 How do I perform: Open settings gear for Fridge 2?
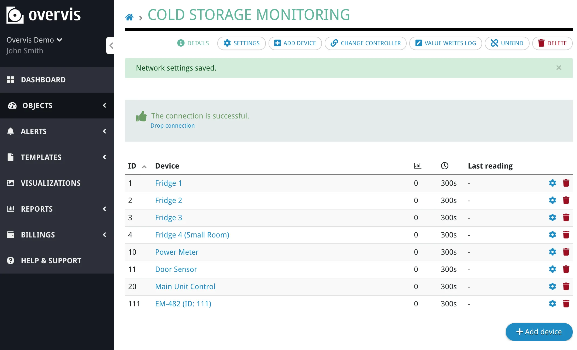tap(552, 200)
